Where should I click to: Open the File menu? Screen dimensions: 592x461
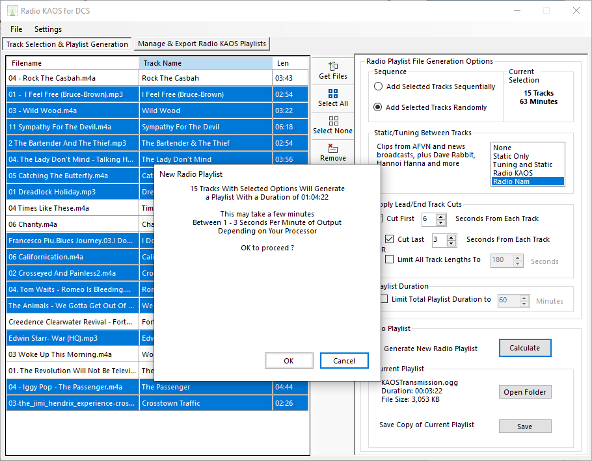click(16, 29)
